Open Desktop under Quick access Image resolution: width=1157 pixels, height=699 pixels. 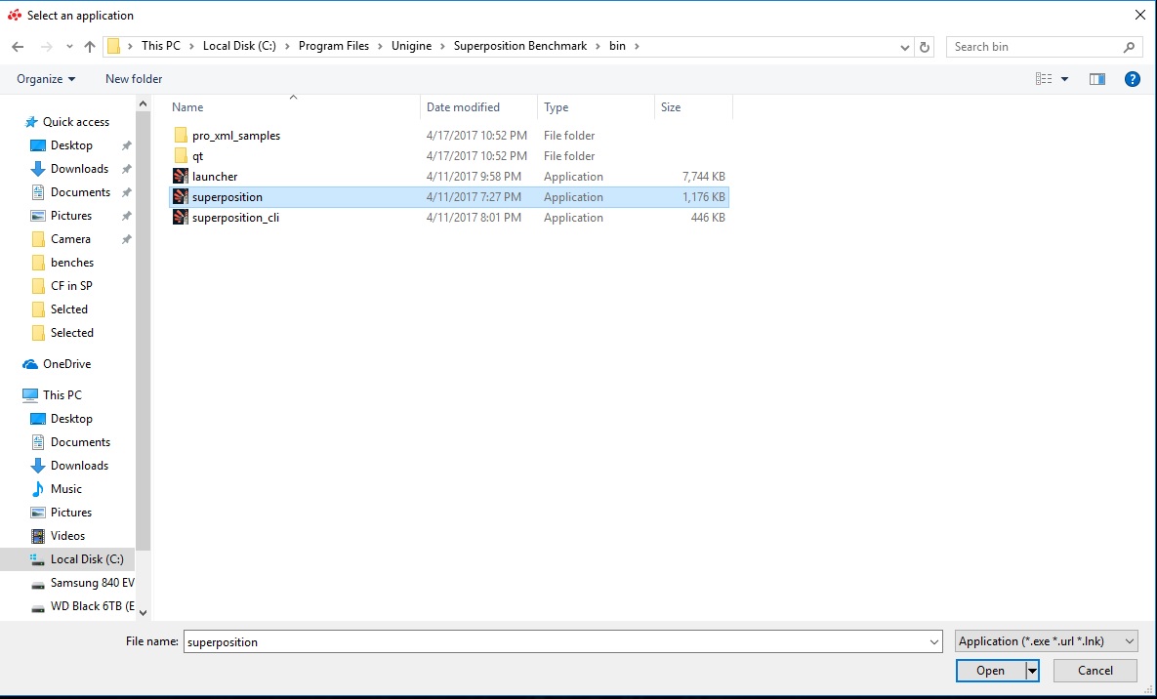pyautogui.click(x=71, y=145)
